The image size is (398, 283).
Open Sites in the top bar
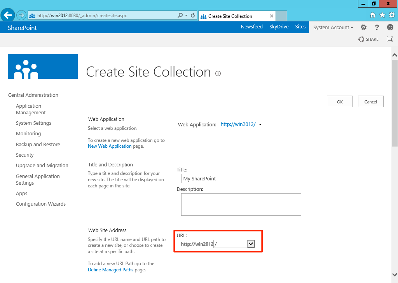click(300, 27)
